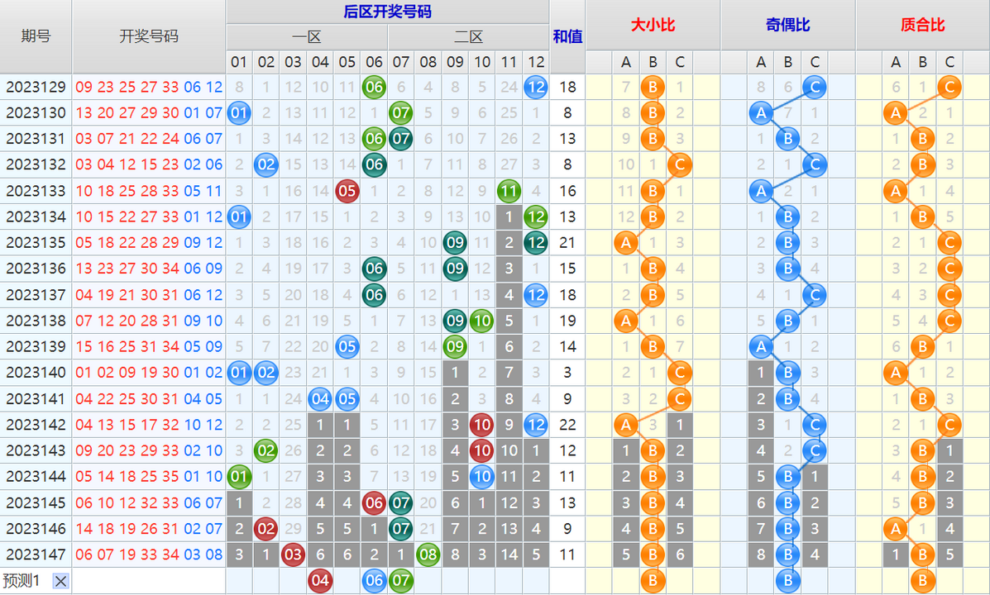The width and height of the screenshot is (990, 595).
Task: Click blue 12 ball in row 2023129
Action: pyautogui.click(x=536, y=87)
